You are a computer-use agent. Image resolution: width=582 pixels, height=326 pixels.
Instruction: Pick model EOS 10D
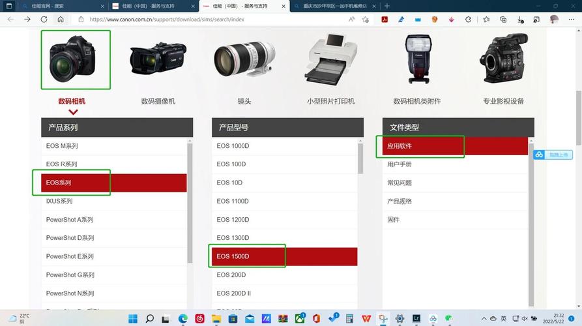[285, 183]
